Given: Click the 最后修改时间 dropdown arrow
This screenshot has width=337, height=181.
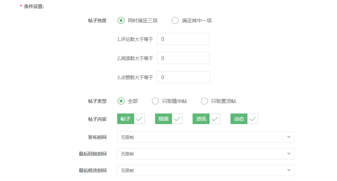Looking at the screenshot, I should [289, 170].
